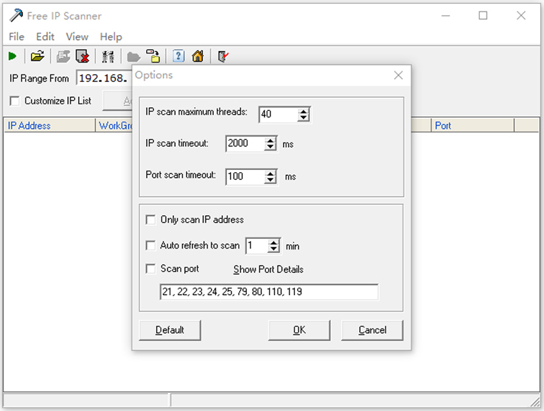Minimize the Free IP Scanner window
Screen dimensions: 544x411
coord(445,15)
